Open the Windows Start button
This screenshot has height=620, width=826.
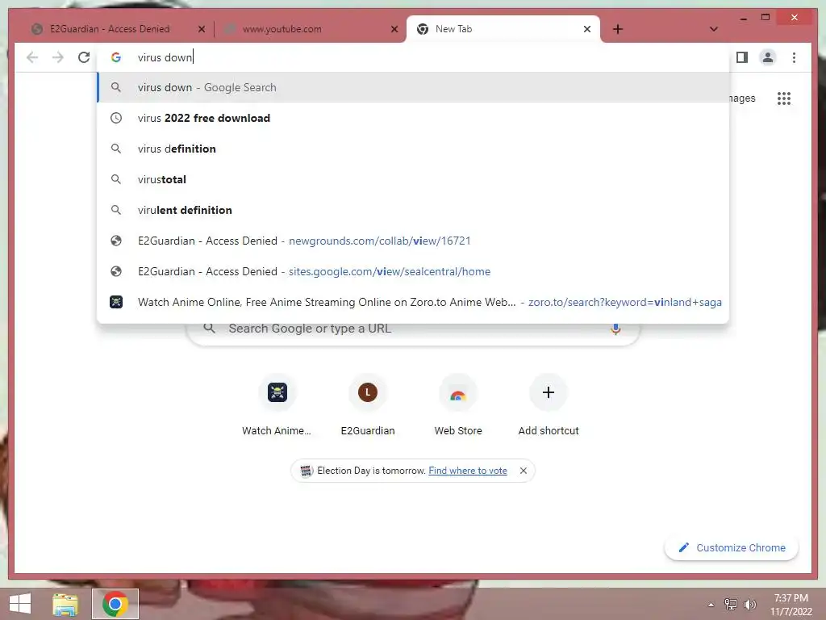point(20,604)
